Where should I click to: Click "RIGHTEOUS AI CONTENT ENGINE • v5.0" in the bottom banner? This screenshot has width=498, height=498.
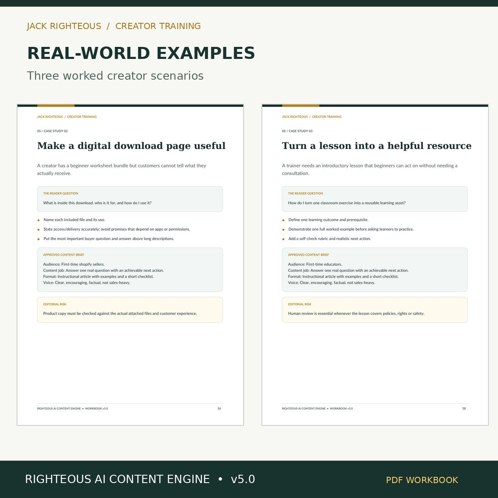(x=140, y=479)
